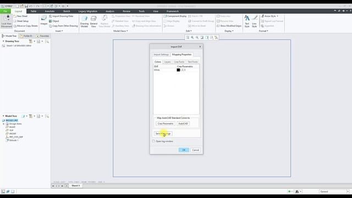
Task: Open the Folder Browser navigator tab
Action: point(27,36)
